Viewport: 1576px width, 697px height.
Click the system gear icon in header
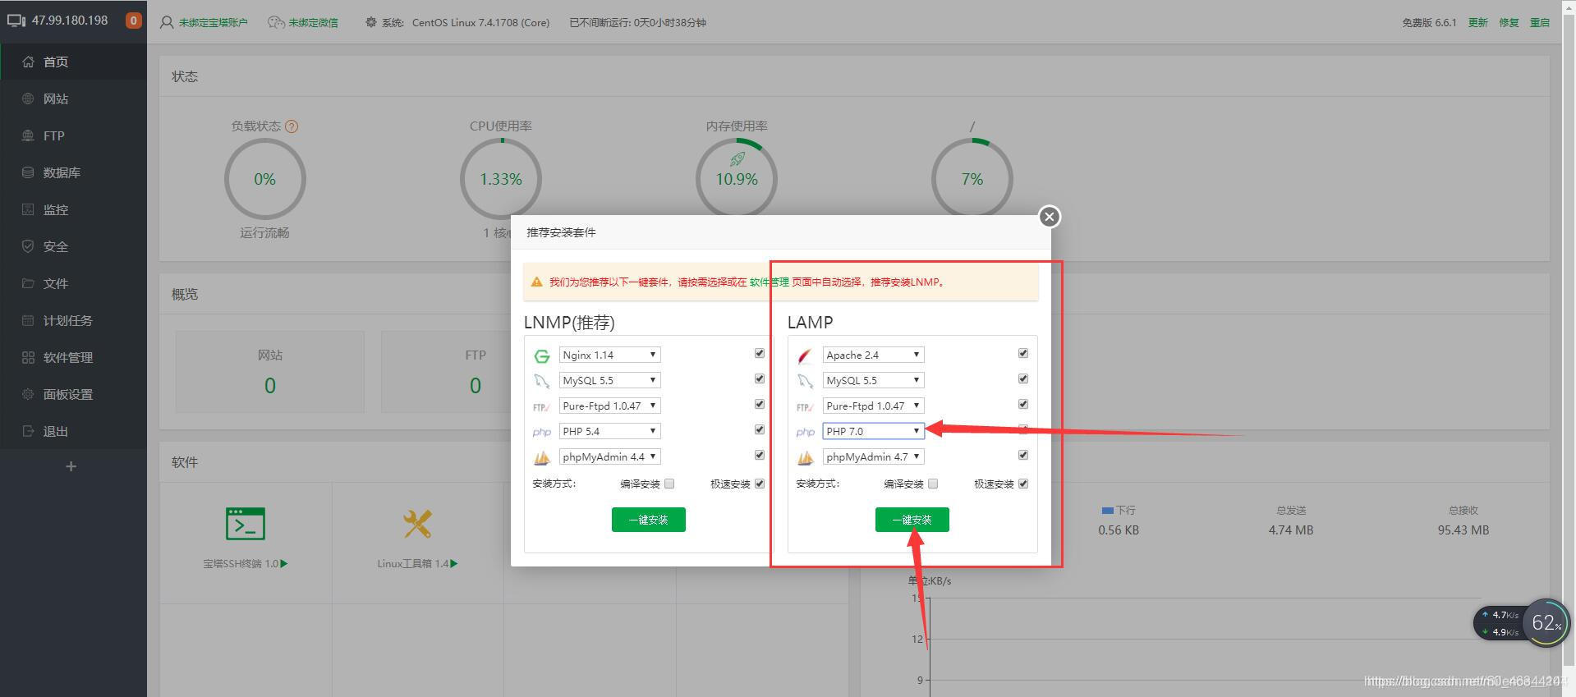(x=371, y=22)
